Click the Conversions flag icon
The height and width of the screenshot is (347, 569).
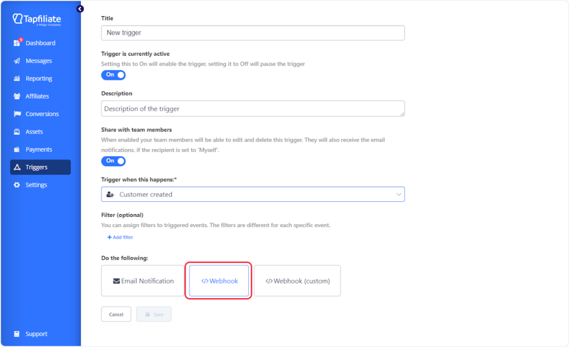17,114
